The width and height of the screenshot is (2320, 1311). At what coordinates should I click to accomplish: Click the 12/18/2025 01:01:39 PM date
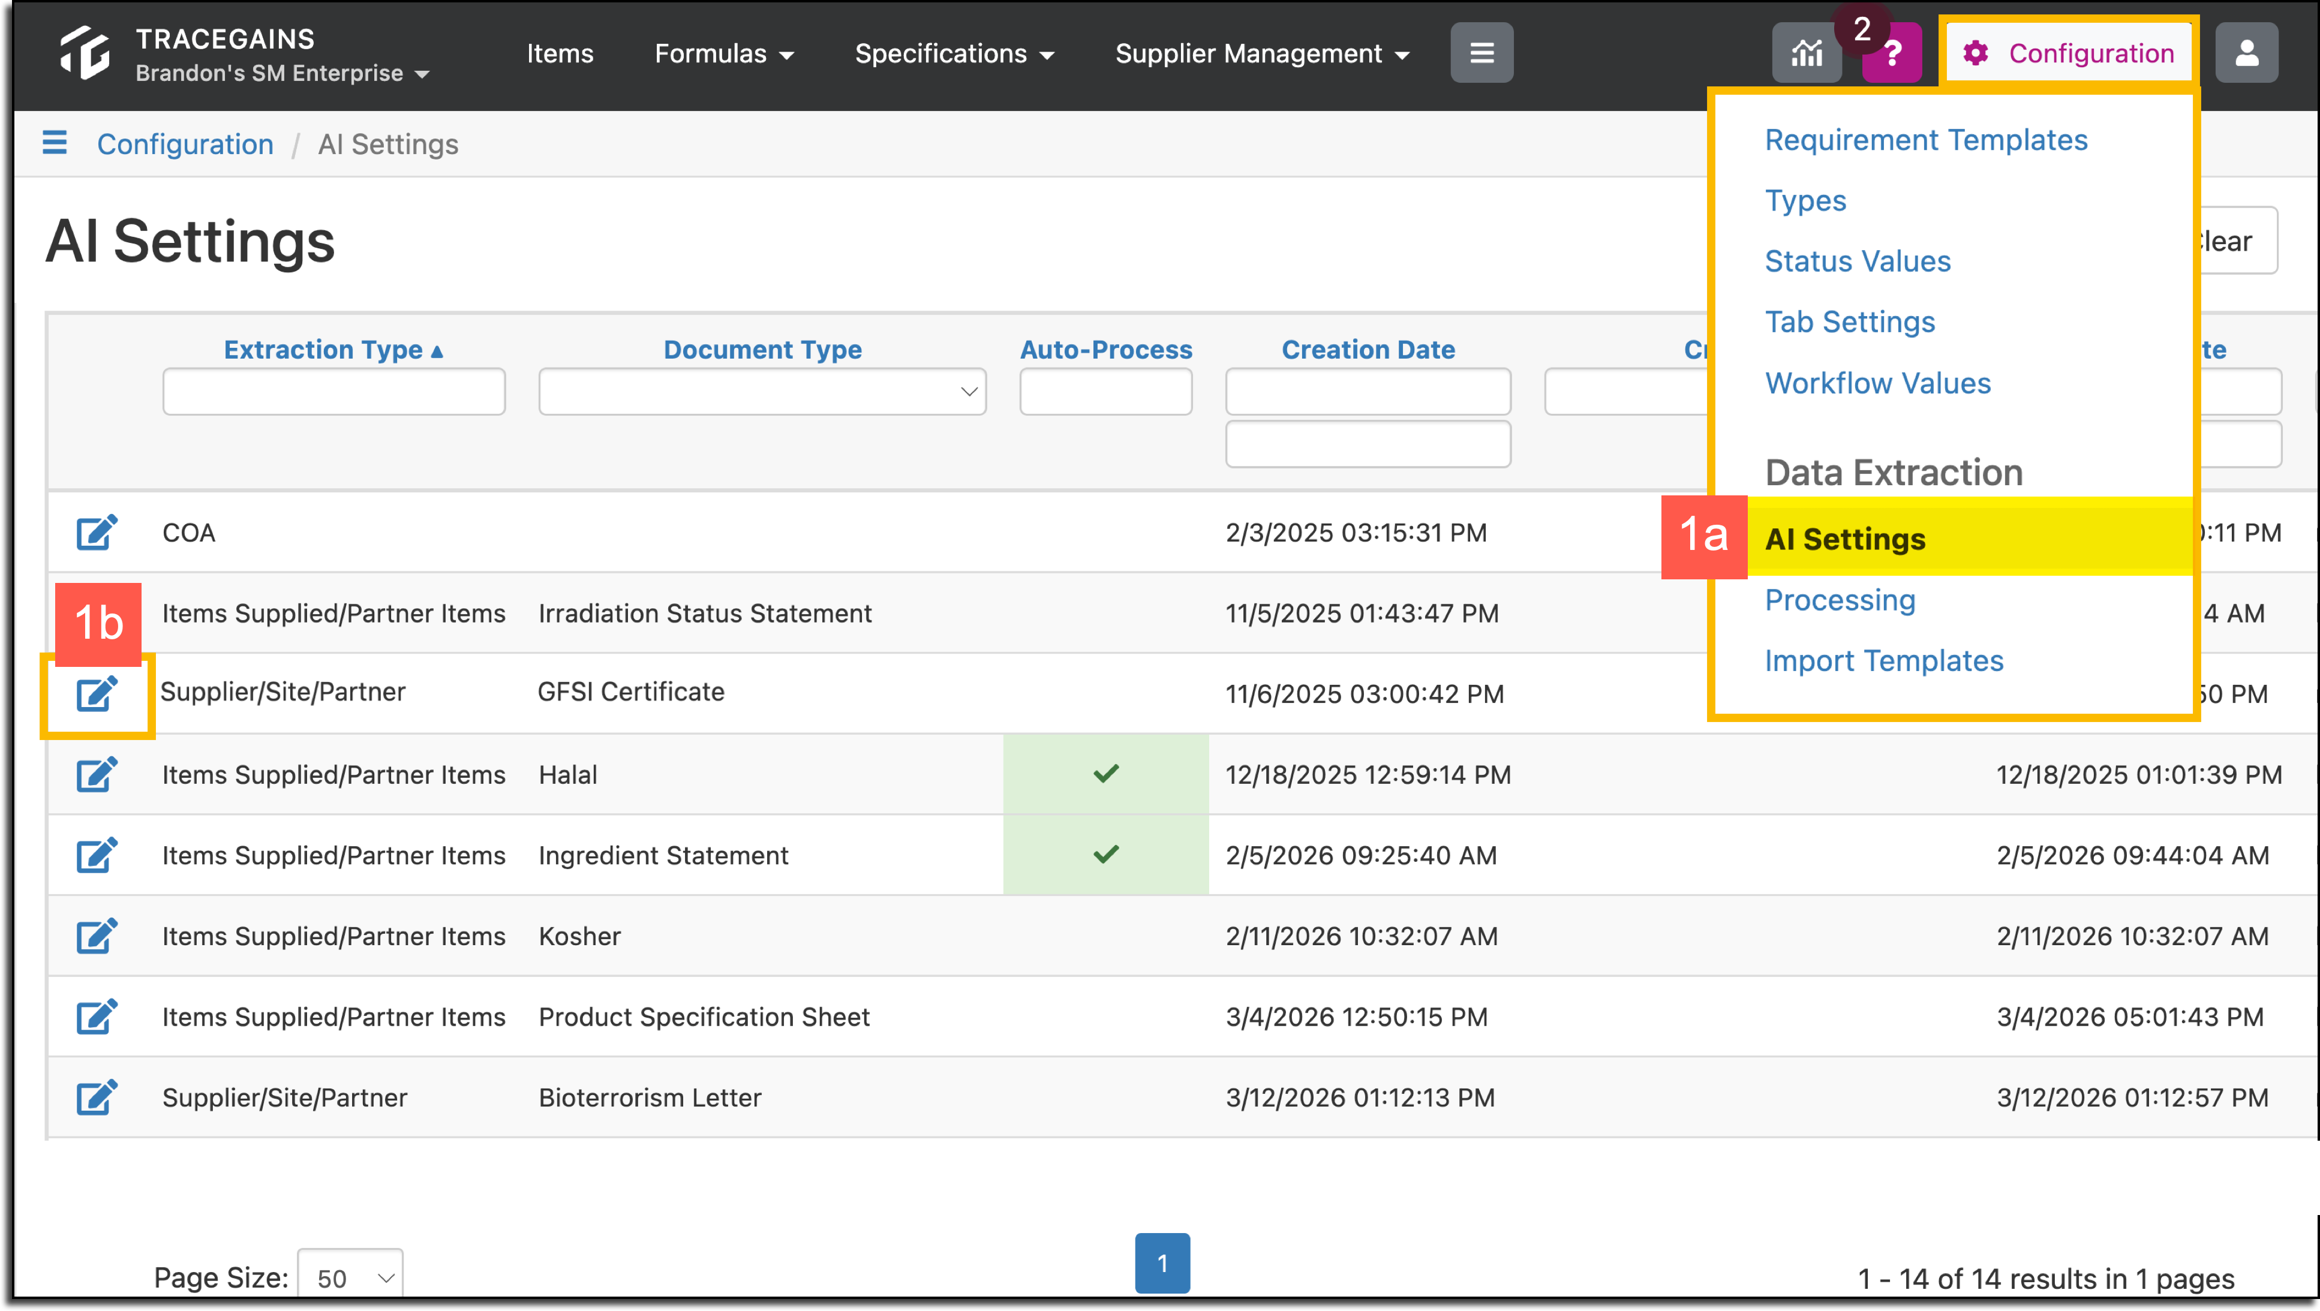click(x=2139, y=774)
